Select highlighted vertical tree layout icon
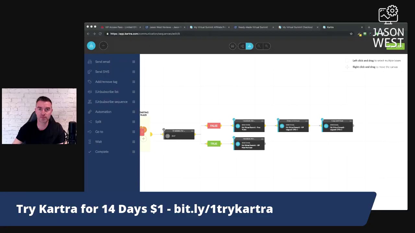 pos(249,46)
